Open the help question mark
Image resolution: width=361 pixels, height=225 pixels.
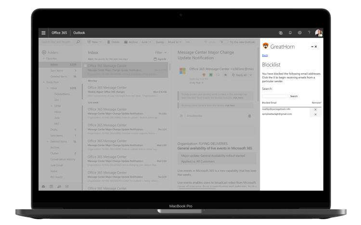tap(309, 33)
